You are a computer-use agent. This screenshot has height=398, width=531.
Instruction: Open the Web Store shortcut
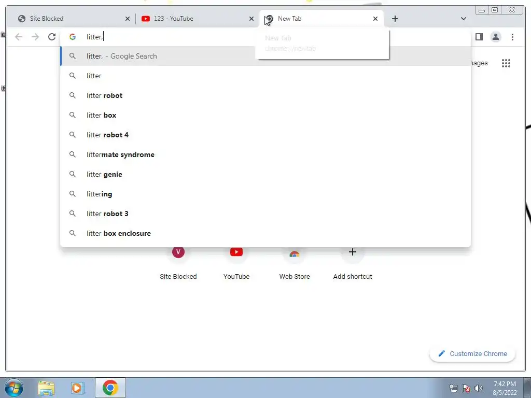[295, 263]
